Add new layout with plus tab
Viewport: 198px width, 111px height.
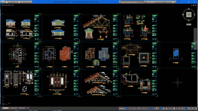click(28, 108)
